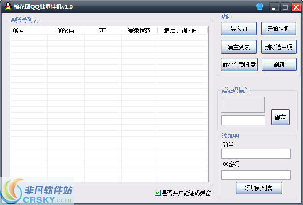
Task: Maximize the window via title bar button
Action: pos(285,7)
